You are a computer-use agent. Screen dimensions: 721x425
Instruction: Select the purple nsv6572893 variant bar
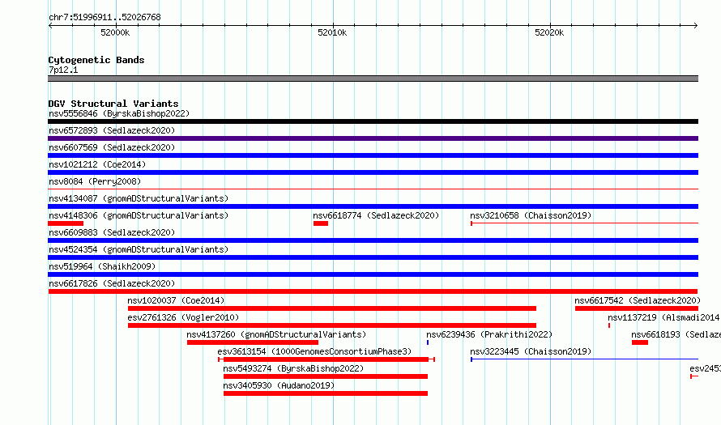pos(373,138)
